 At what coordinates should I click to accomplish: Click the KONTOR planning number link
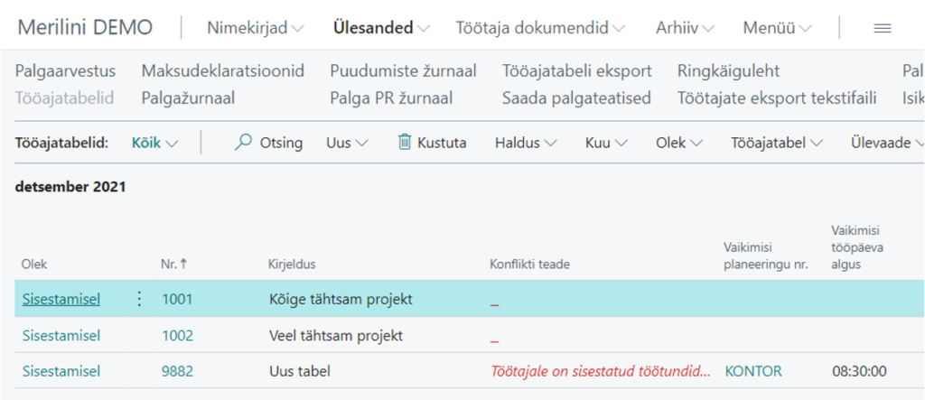click(x=753, y=371)
